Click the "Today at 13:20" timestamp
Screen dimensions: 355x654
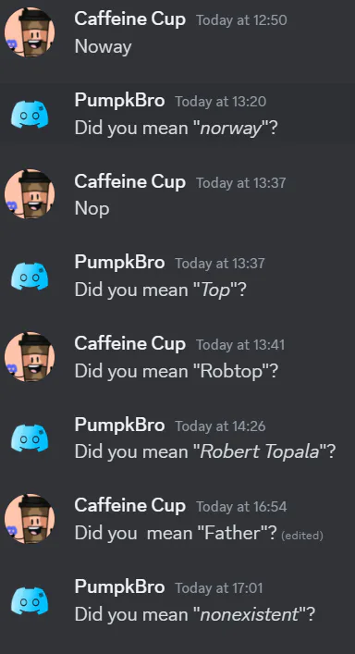coord(220,102)
